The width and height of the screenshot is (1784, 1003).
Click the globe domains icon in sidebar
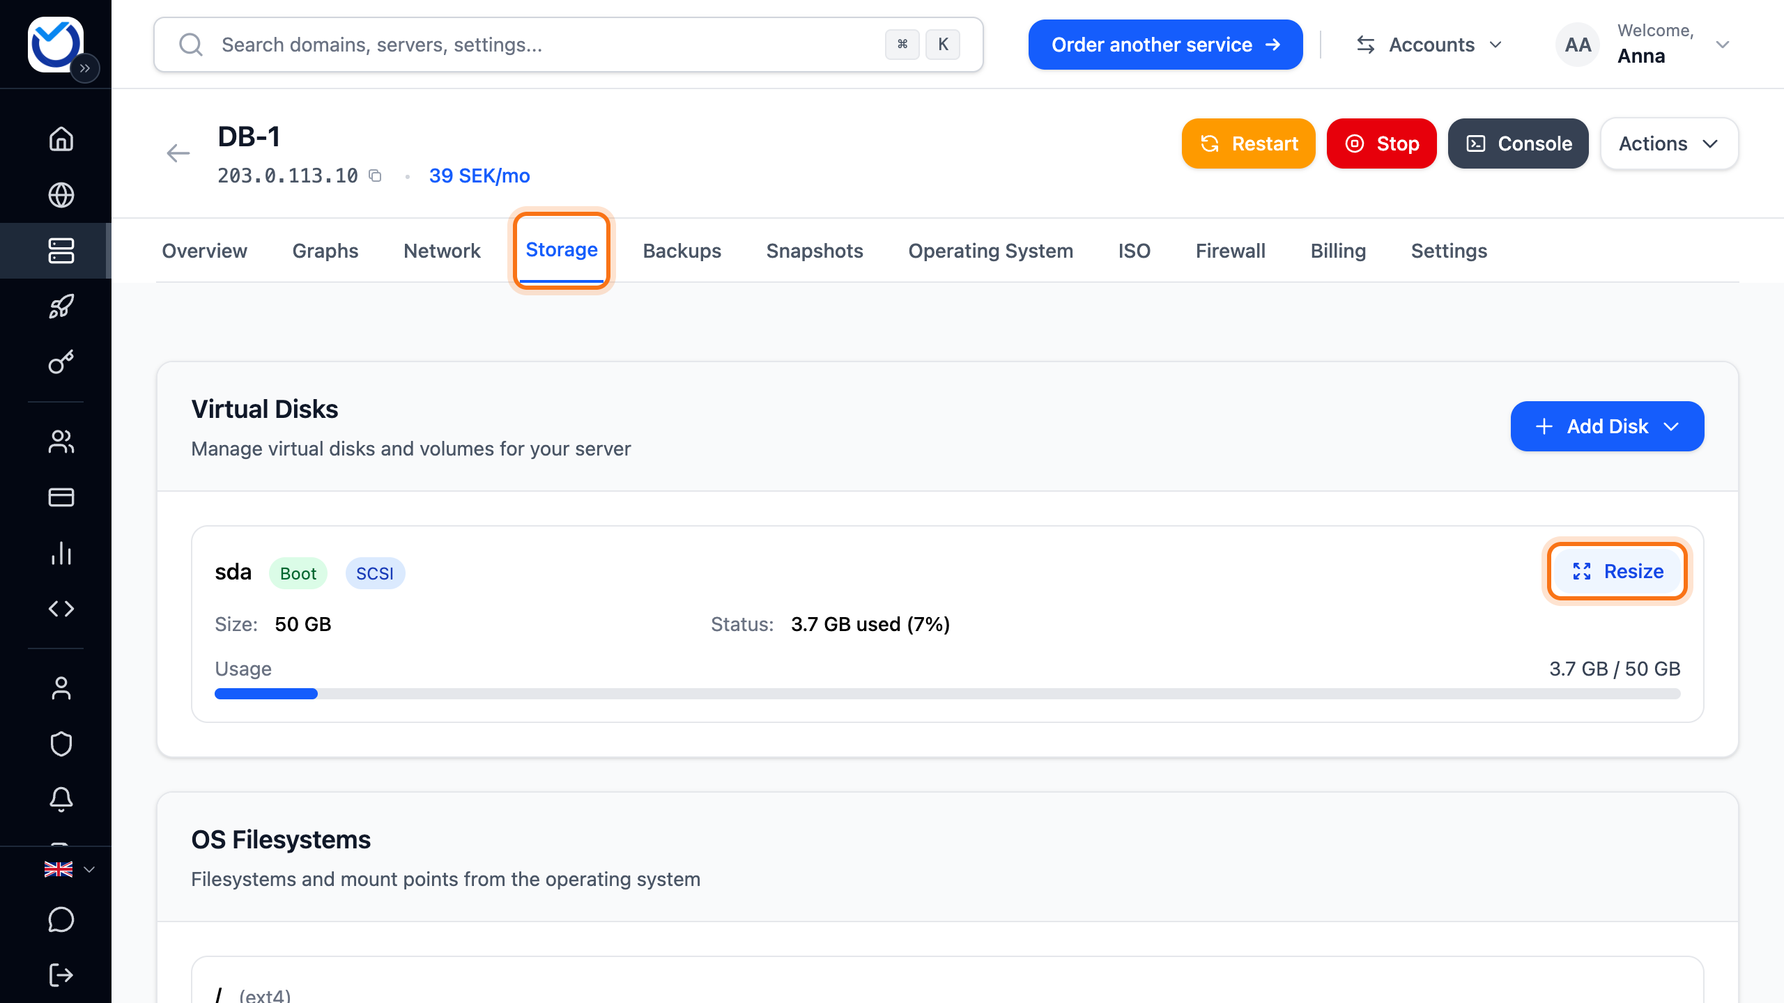61,195
